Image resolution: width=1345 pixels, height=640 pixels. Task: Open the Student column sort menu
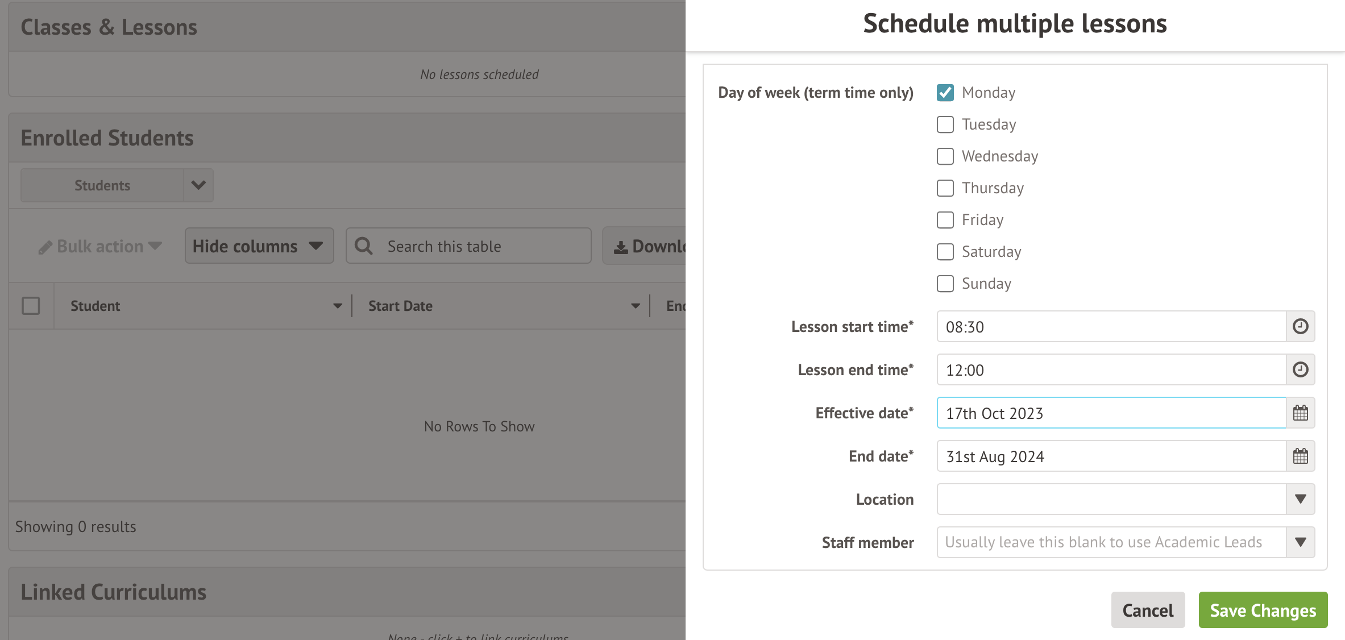[338, 306]
